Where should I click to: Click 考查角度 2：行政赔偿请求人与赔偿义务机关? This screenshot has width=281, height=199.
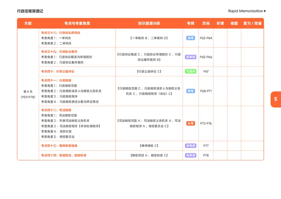pyautogui.click(x=71, y=91)
